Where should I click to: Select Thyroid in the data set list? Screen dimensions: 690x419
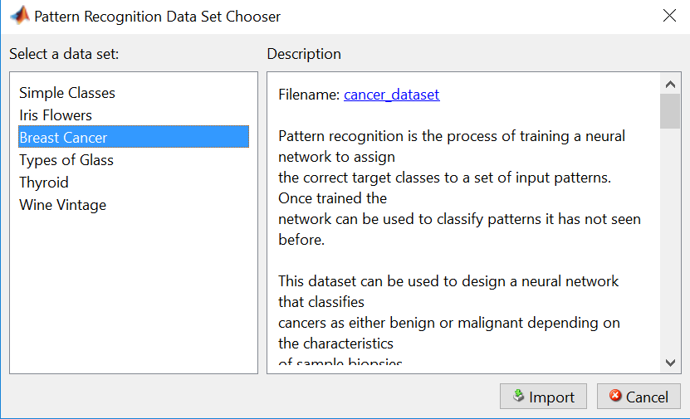[x=44, y=183]
